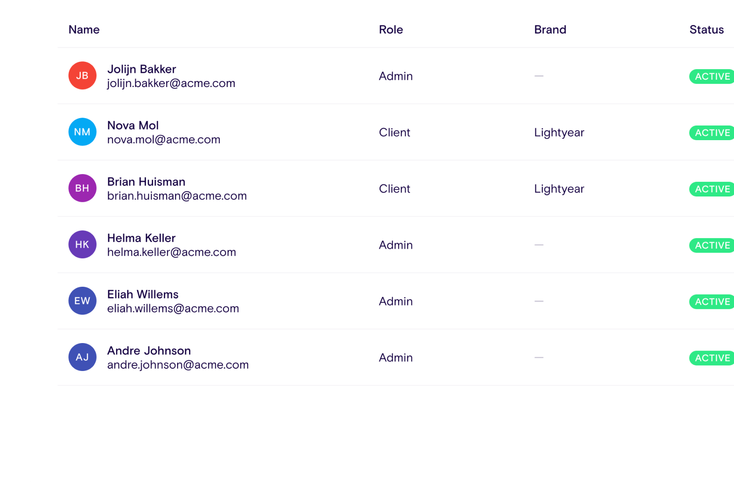Screen dimensions: 734x491
Task: Click the ACTIVE badge for Helma Keller
Action: (712, 245)
